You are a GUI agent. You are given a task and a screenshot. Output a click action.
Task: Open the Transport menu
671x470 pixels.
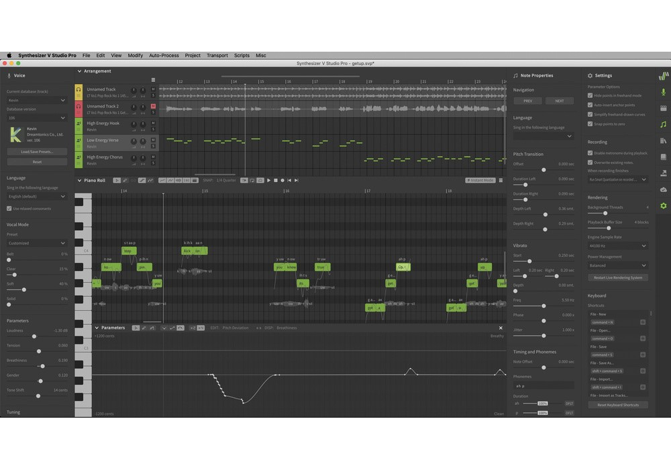[x=217, y=55]
